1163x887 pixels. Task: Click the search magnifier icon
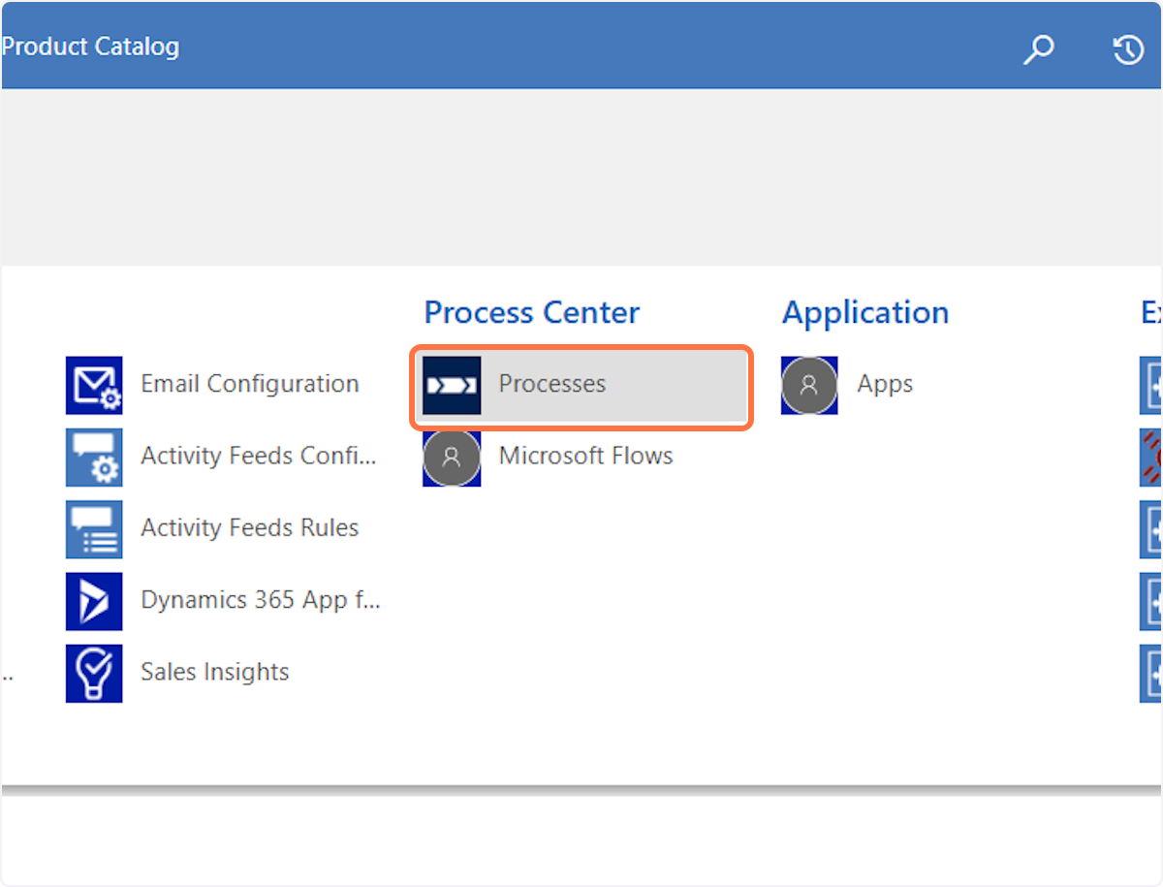point(1038,49)
